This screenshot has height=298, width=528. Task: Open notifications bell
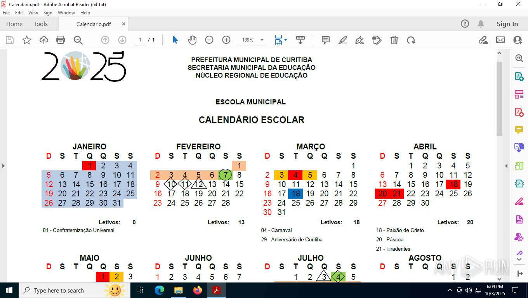pyautogui.click(x=481, y=24)
